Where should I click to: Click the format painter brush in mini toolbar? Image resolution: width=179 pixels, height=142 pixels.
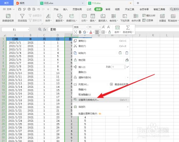point(110,32)
